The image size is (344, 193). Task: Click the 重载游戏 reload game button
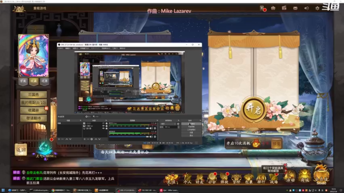click(x=40, y=8)
